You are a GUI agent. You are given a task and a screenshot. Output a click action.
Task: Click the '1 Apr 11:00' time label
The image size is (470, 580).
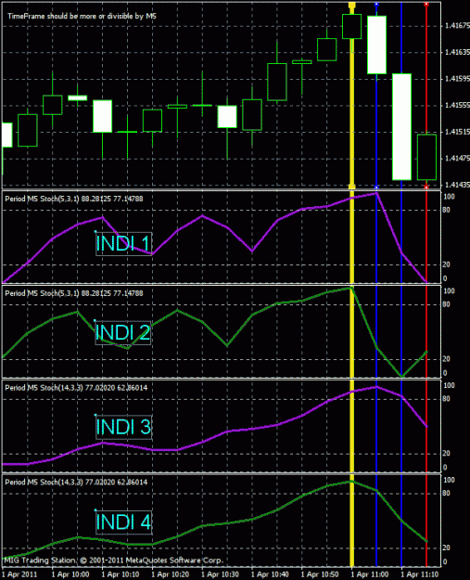(370, 574)
